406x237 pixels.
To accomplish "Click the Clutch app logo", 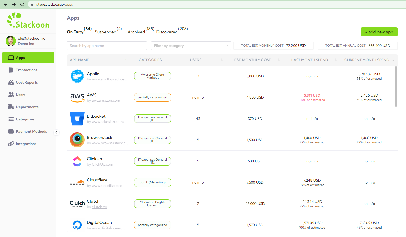I will click(x=77, y=204).
